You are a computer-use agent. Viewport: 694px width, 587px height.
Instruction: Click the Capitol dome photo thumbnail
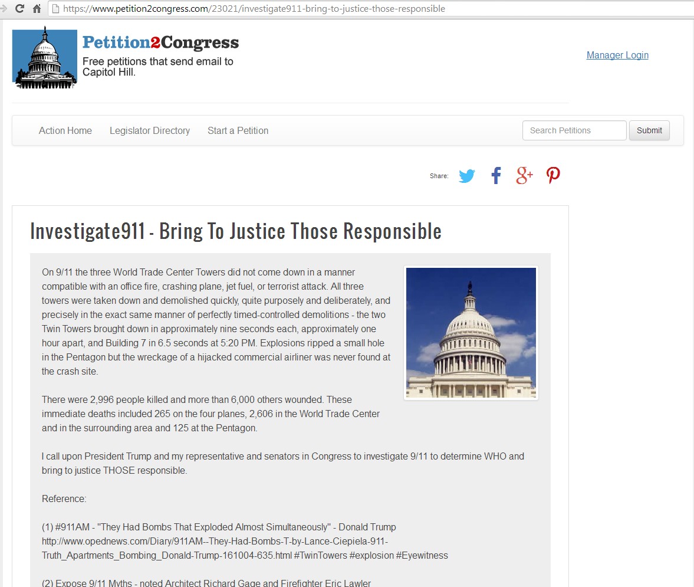[x=471, y=333]
